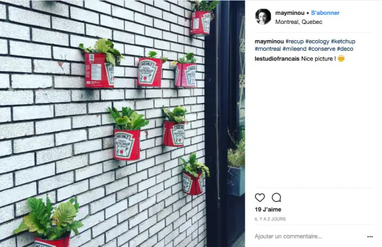Screen dimensions: 382x247
Task: Open the Montreal, Quebec location link
Action: click(x=298, y=22)
